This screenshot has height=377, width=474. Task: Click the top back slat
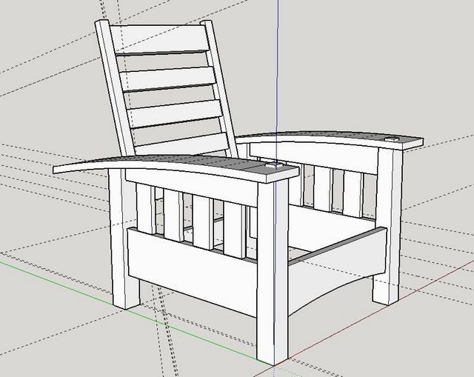click(x=159, y=39)
